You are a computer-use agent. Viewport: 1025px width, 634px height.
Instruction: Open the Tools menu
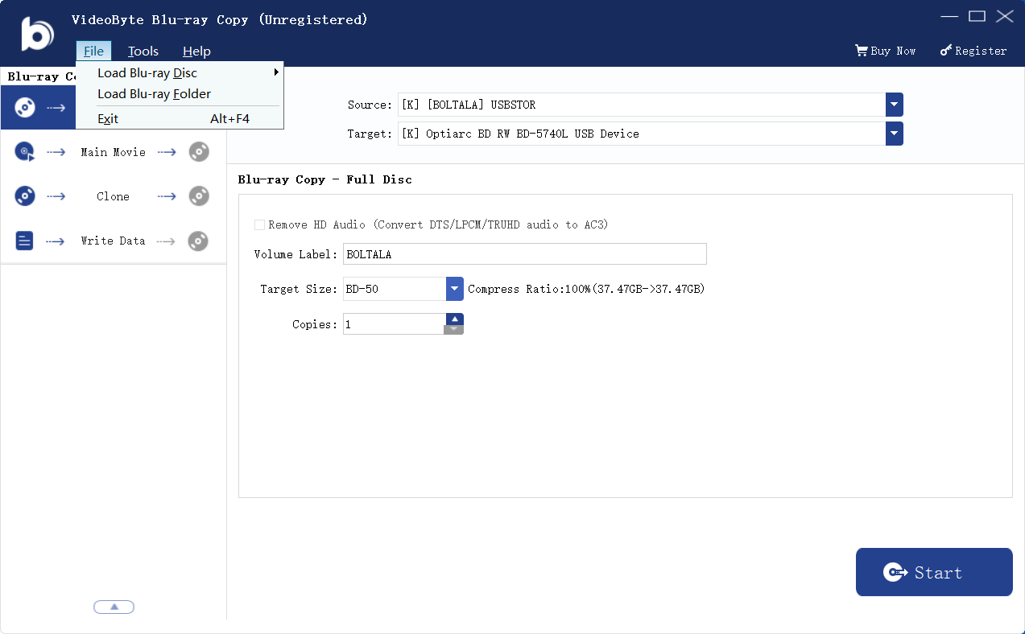(143, 50)
